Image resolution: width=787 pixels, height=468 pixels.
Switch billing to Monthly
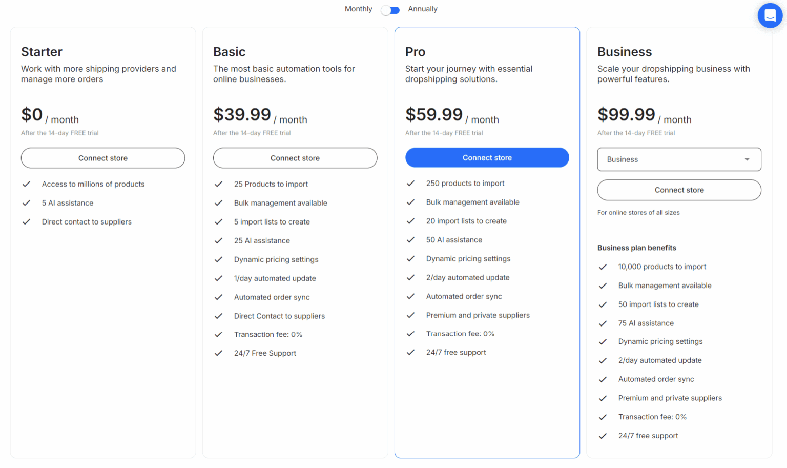pyautogui.click(x=358, y=9)
